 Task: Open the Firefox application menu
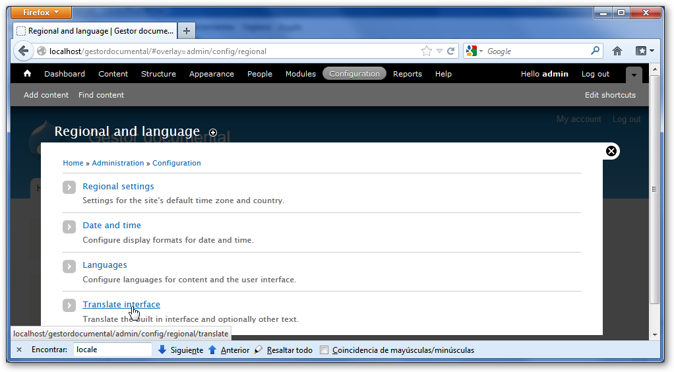(x=42, y=13)
